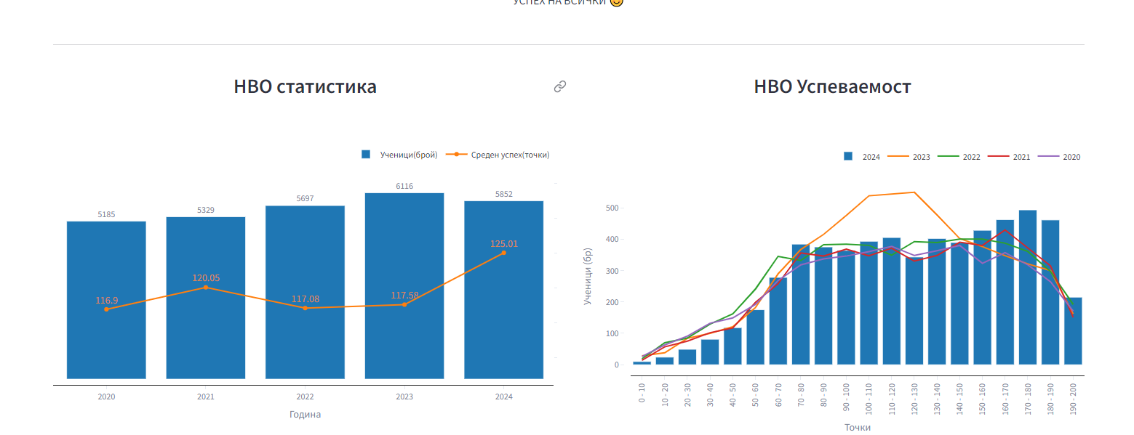Toggle the 2021 red line legend item
1134x435 pixels.
1021,157
